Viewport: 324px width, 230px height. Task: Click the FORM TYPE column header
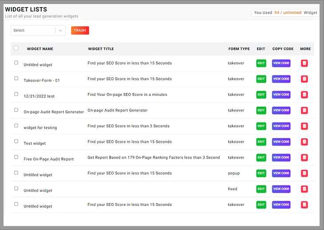239,49
